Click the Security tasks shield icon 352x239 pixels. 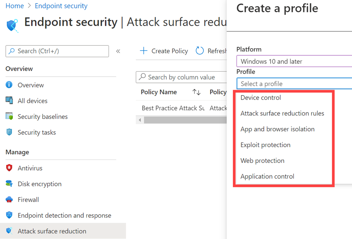[x=9, y=132]
